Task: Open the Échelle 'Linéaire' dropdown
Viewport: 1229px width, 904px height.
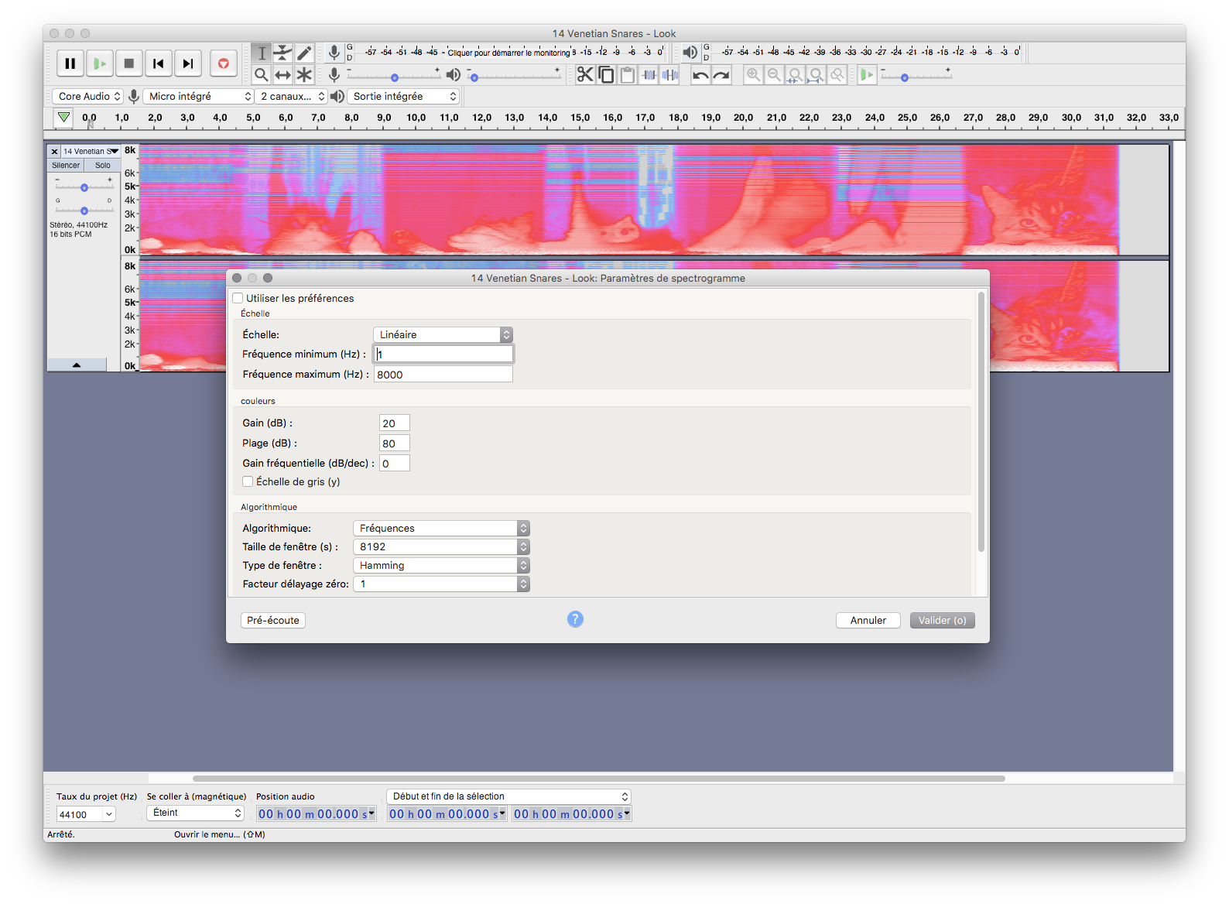Action: pos(443,334)
